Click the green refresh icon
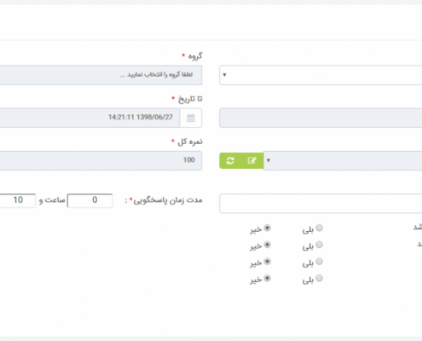The height and width of the screenshot is (341, 422). pyautogui.click(x=230, y=160)
